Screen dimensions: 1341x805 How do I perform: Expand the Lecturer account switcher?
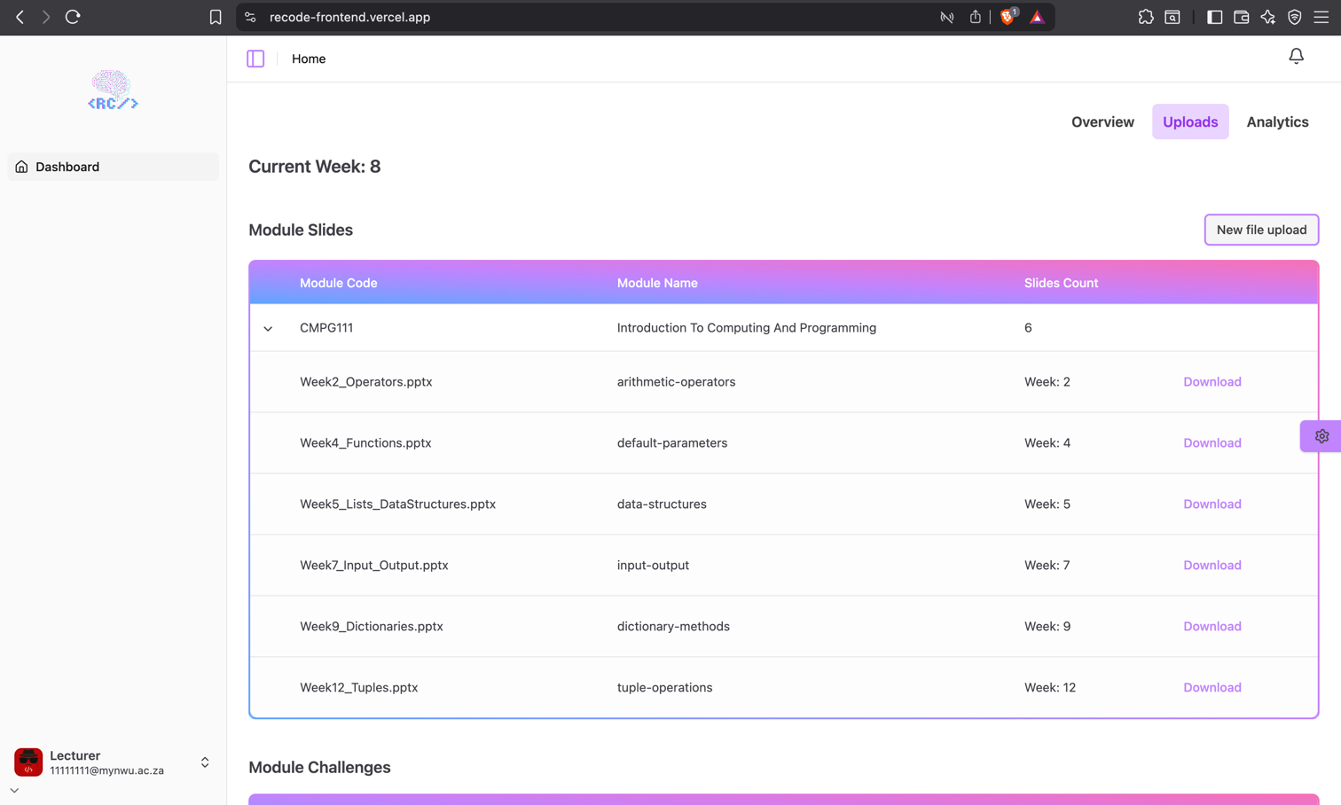click(x=205, y=762)
